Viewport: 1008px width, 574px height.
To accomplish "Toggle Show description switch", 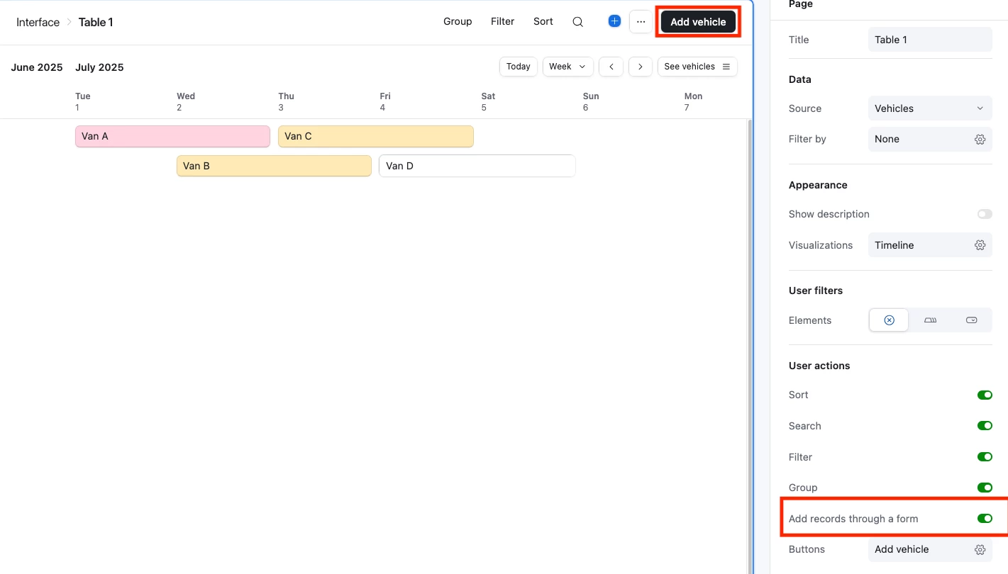I will 985,214.
